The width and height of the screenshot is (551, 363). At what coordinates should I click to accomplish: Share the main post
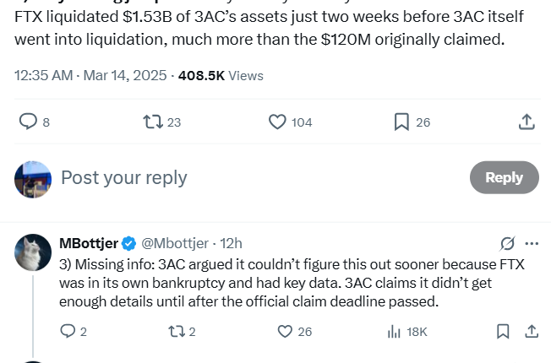526,122
